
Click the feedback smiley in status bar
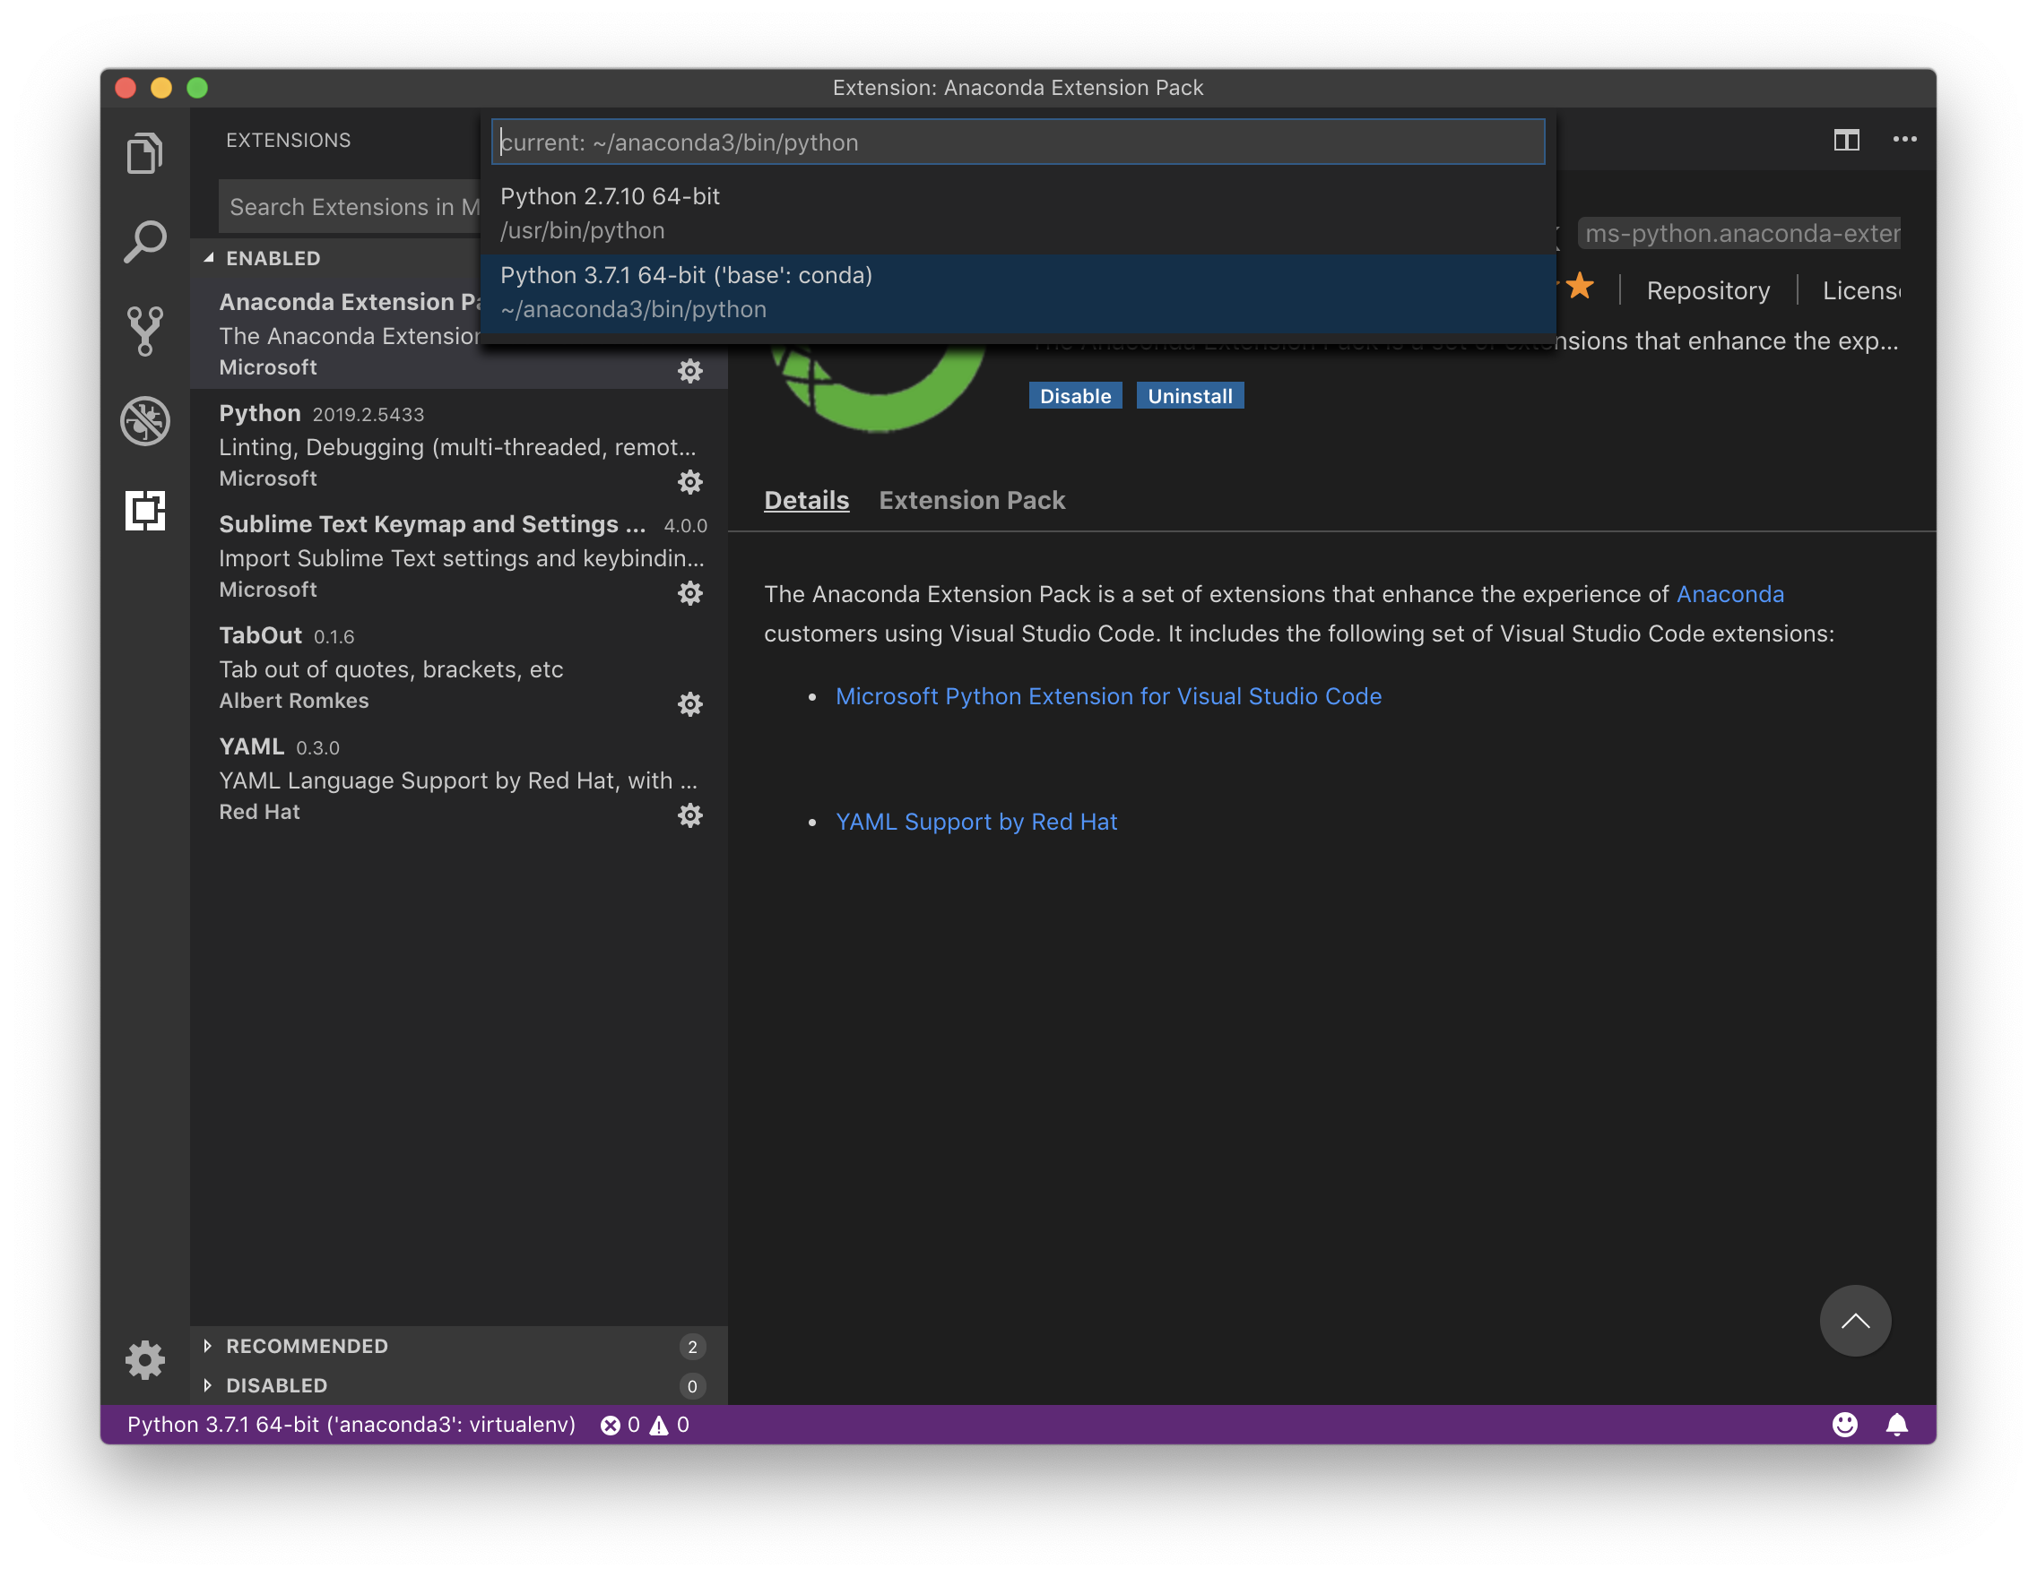tap(1844, 1424)
